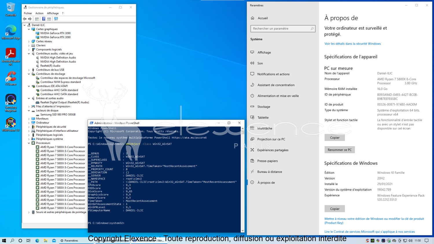Expand Moniteurs category

pos(29,119)
